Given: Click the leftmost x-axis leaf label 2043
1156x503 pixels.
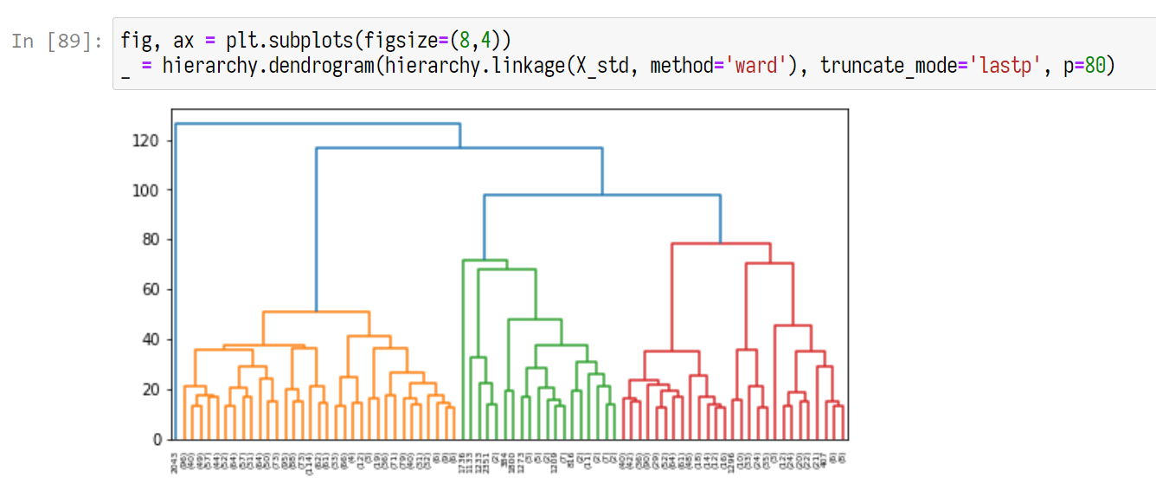Looking at the screenshot, I should [x=176, y=462].
